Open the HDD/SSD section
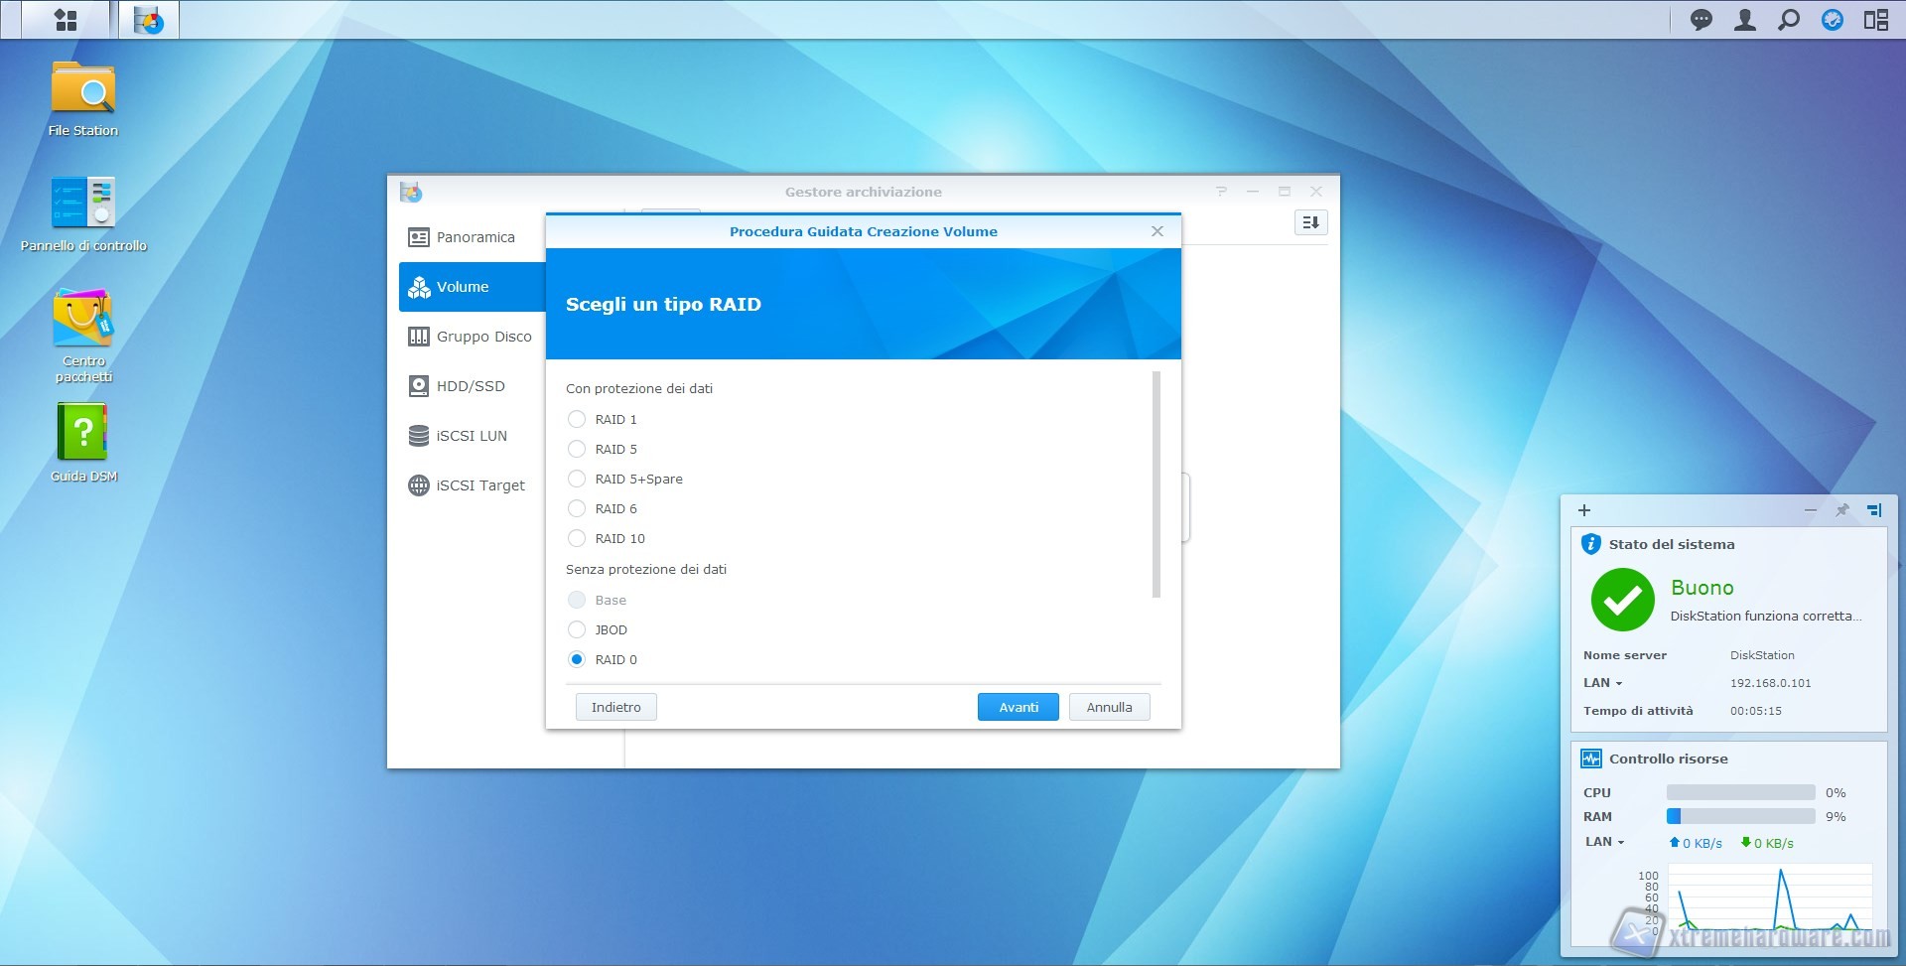The height and width of the screenshot is (966, 1906). pos(470,386)
